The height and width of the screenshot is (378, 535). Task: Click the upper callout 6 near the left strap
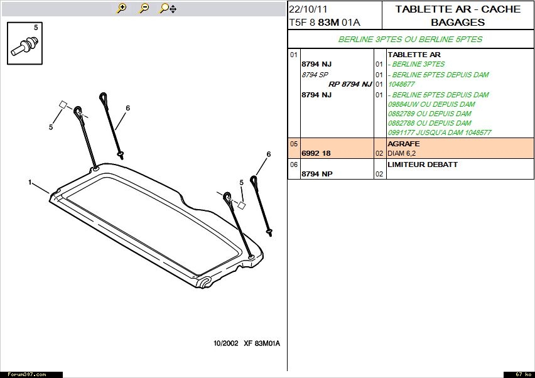click(127, 108)
